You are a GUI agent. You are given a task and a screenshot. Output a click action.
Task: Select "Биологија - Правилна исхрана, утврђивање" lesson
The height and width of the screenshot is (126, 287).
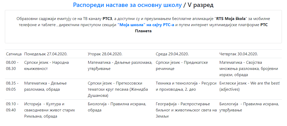pyautogui.click(x=249, y=107)
